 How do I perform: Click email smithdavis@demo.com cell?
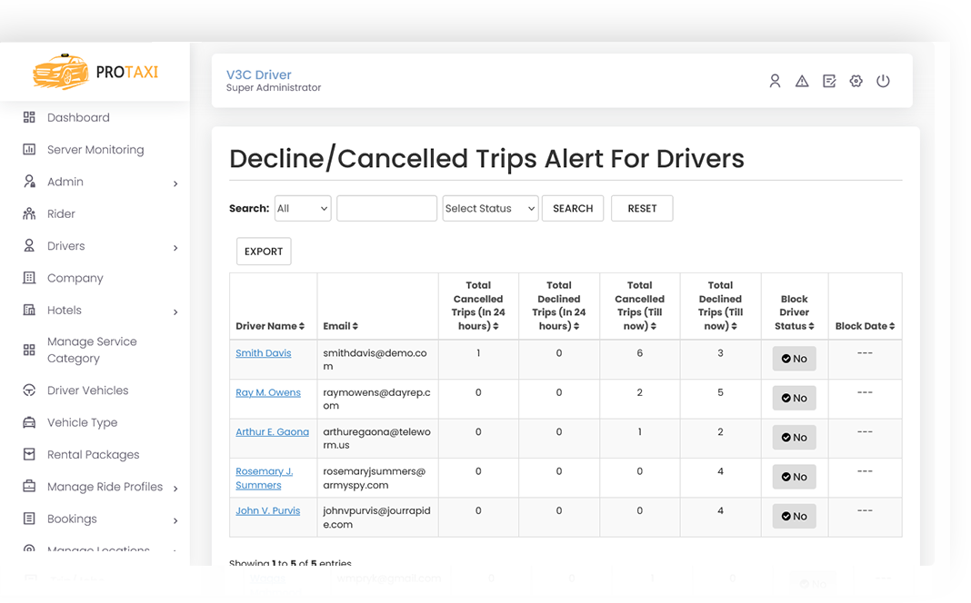[x=375, y=360]
